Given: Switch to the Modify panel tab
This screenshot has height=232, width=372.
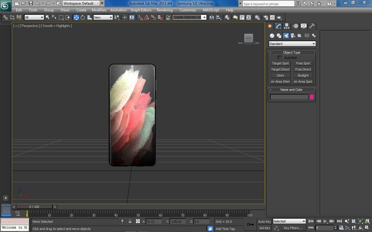Looking at the screenshot, I should (x=278, y=26).
